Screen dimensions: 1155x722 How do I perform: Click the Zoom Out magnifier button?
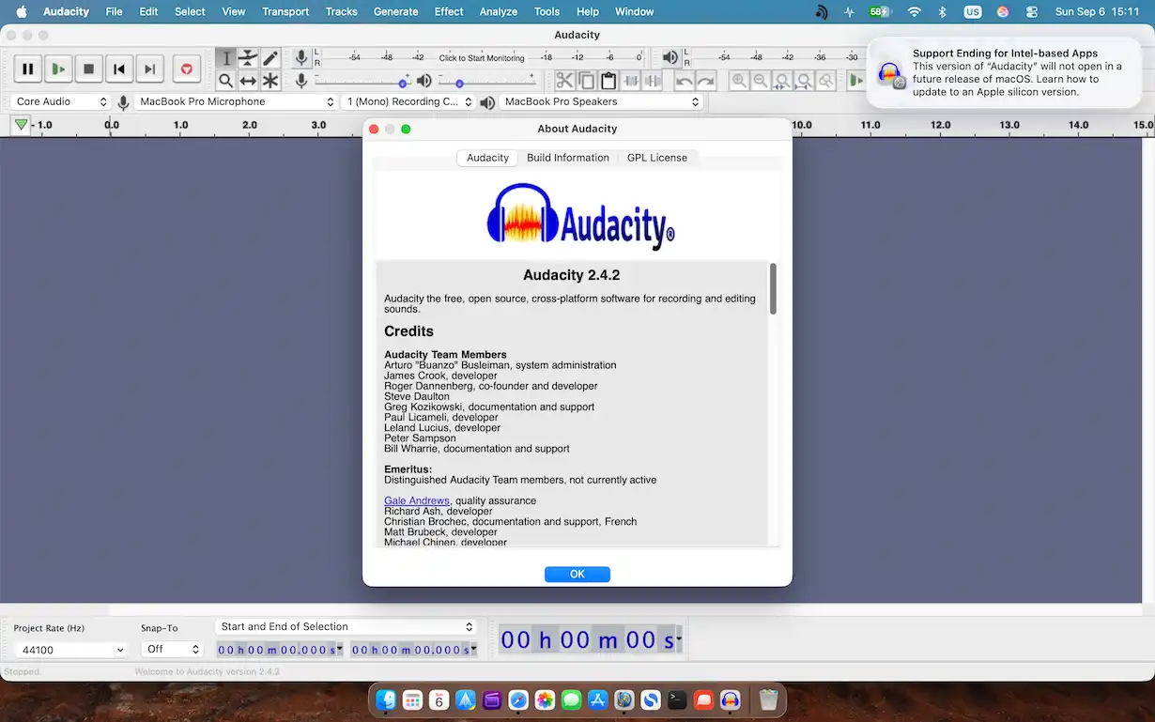click(x=761, y=81)
